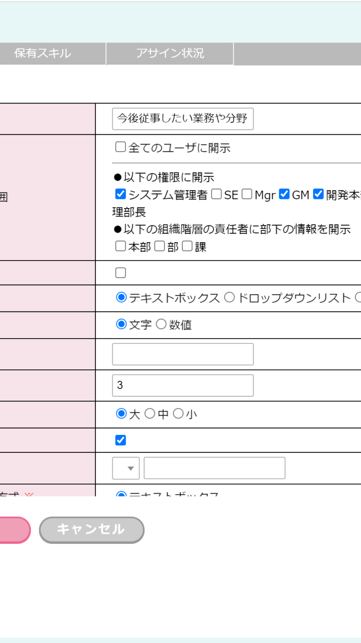This screenshot has width=361, height=643.
Task: Tick the Mgr permission checkbox
Action: pos(247,194)
